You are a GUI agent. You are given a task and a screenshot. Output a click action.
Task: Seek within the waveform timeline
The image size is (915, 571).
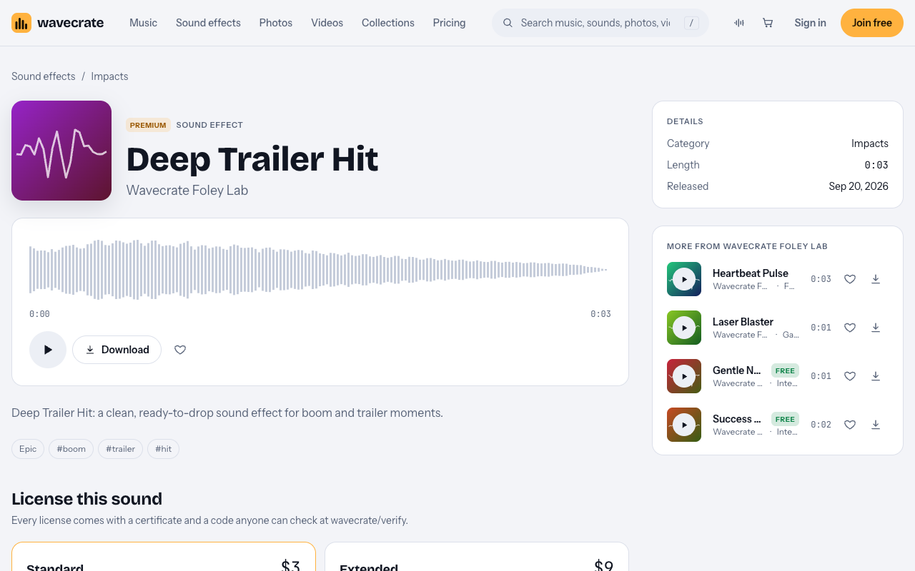click(x=320, y=270)
